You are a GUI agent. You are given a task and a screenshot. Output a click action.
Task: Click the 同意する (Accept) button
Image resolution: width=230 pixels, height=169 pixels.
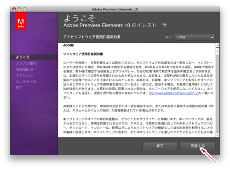coord(198,146)
